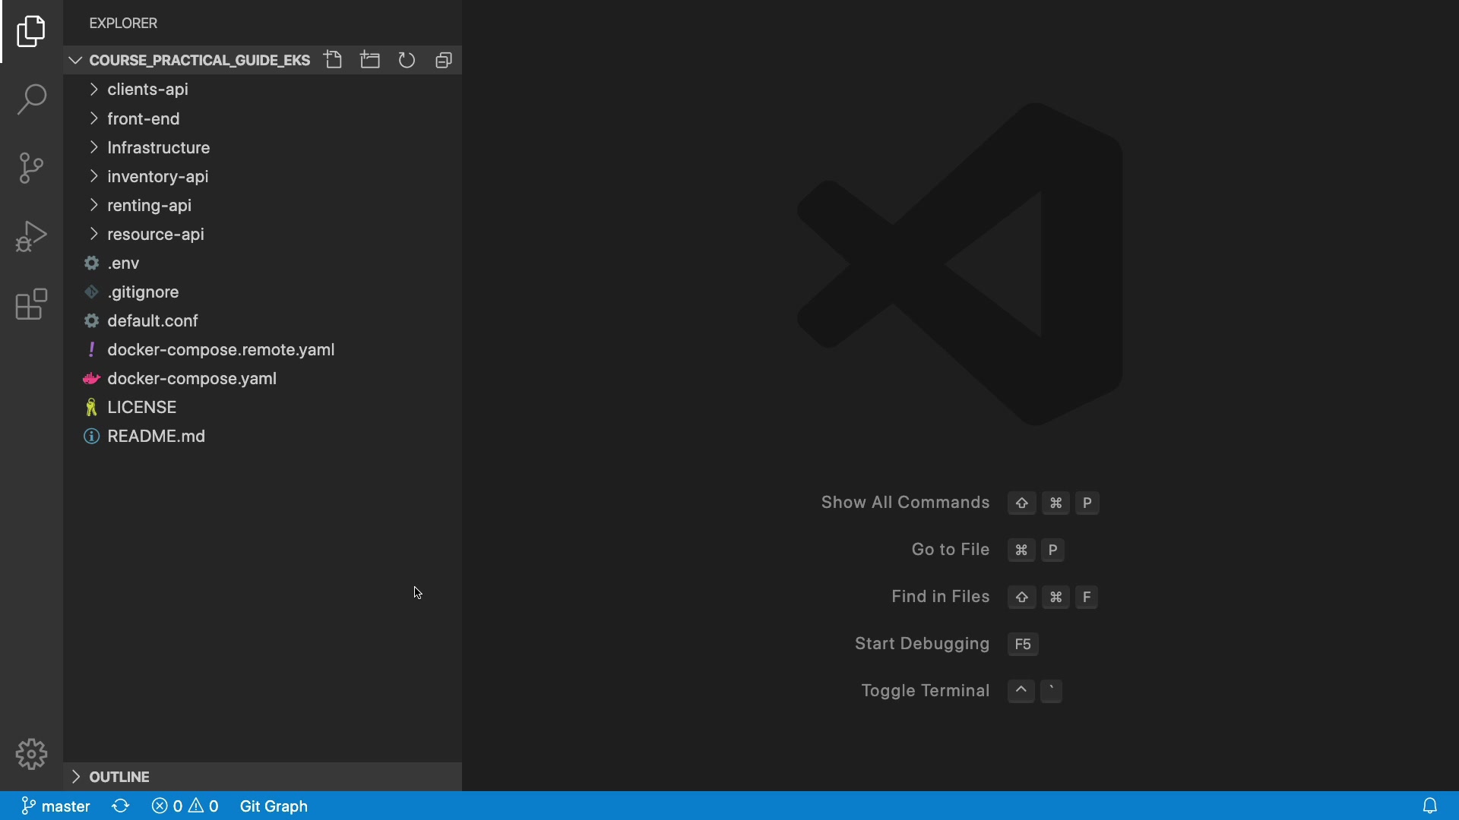Viewport: 1459px width, 820px height.
Task: Expand the Infrastructure folder
Action: coord(158,147)
